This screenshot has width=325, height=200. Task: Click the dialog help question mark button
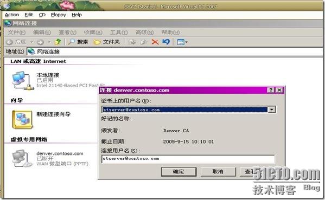(x=271, y=90)
